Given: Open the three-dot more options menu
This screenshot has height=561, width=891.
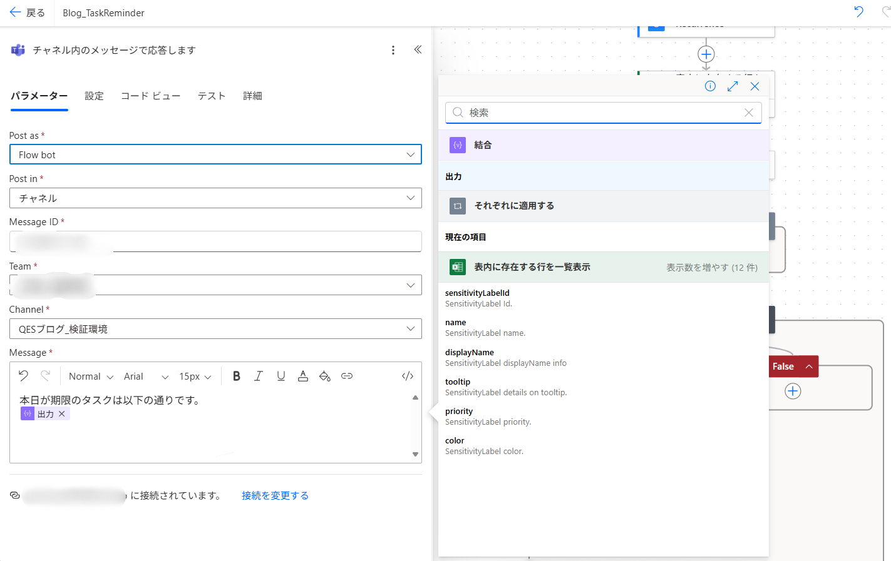Looking at the screenshot, I should pyautogui.click(x=393, y=50).
